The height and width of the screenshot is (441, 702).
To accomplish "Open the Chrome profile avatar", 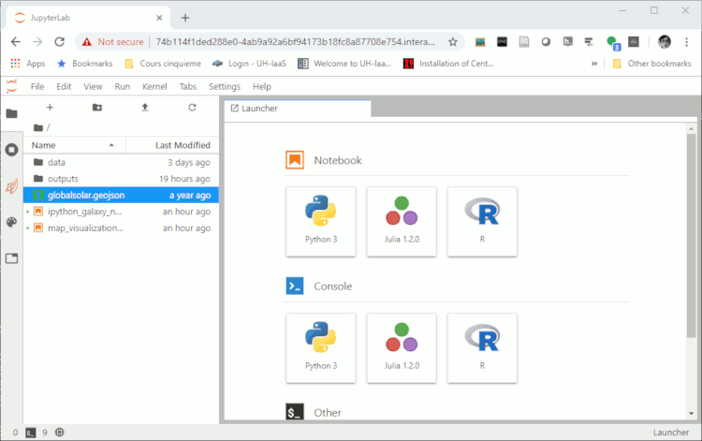I will pyautogui.click(x=665, y=41).
